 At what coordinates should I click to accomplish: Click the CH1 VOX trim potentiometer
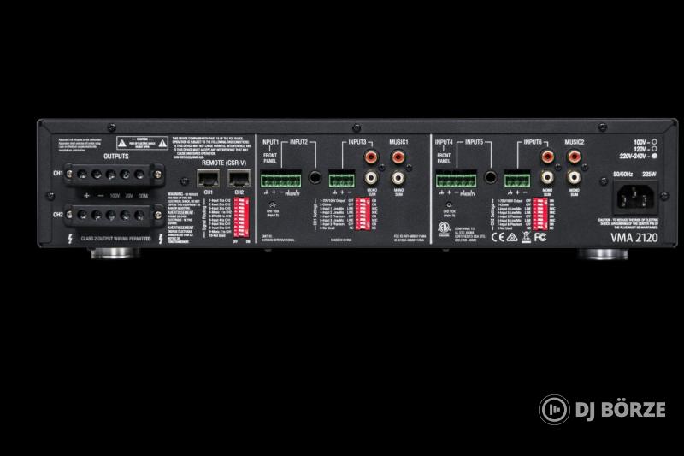[272, 204]
